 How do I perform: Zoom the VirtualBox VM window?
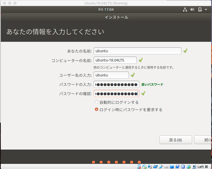pyautogui.click(x=15, y=3)
